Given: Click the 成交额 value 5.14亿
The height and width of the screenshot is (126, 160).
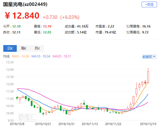Looking at the screenshot, I should pos(82,32).
